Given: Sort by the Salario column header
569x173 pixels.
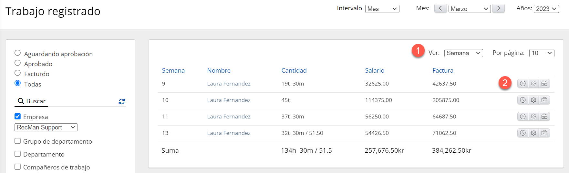Looking at the screenshot, I should click(x=375, y=70).
